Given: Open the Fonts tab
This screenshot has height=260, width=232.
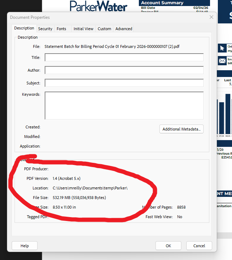Looking at the screenshot, I should point(61,29).
